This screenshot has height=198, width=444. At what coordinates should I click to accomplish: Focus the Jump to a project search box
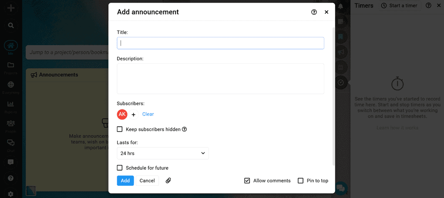[67, 52]
